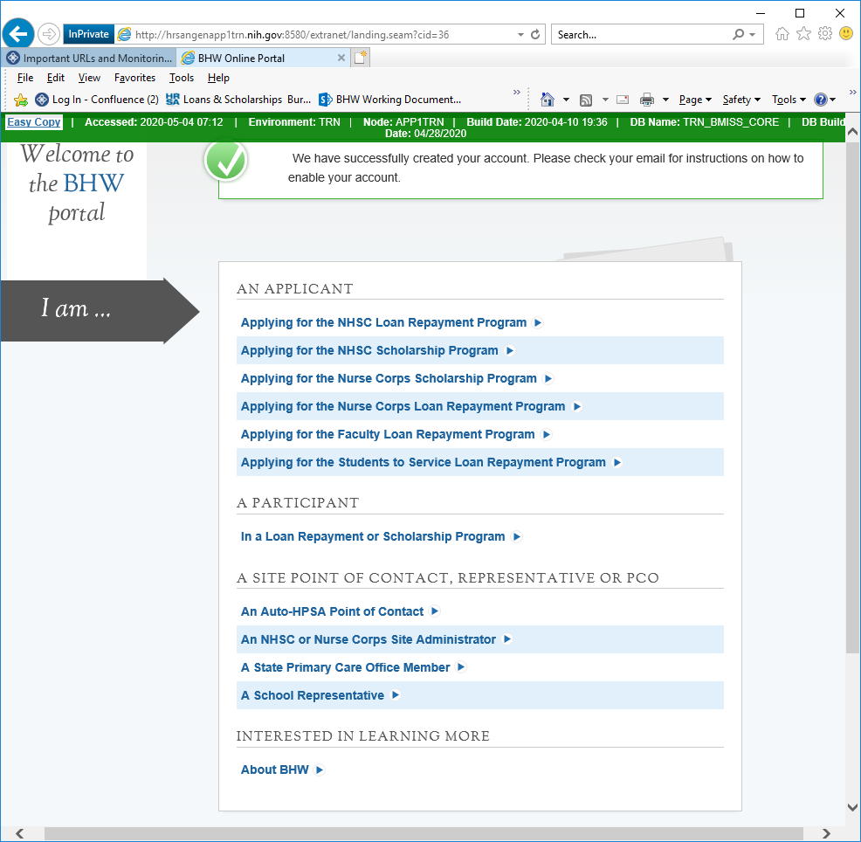The height and width of the screenshot is (842, 861).
Task: Click arrow icon beside State Primary Care Office Member
Action: tap(461, 666)
